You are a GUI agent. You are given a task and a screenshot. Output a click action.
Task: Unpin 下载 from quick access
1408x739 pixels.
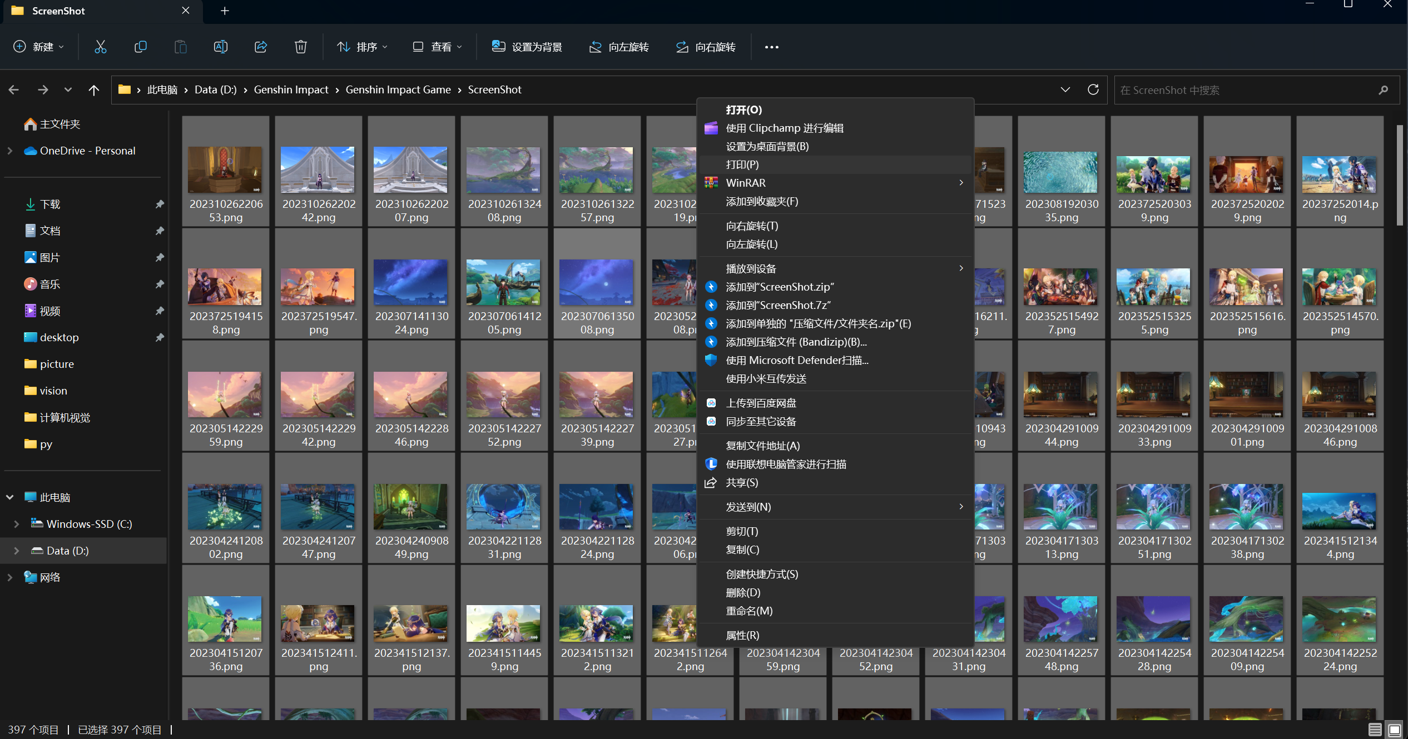coord(160,204)
